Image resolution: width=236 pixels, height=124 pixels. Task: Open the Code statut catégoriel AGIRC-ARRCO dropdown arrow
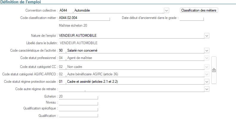(207, 74)
